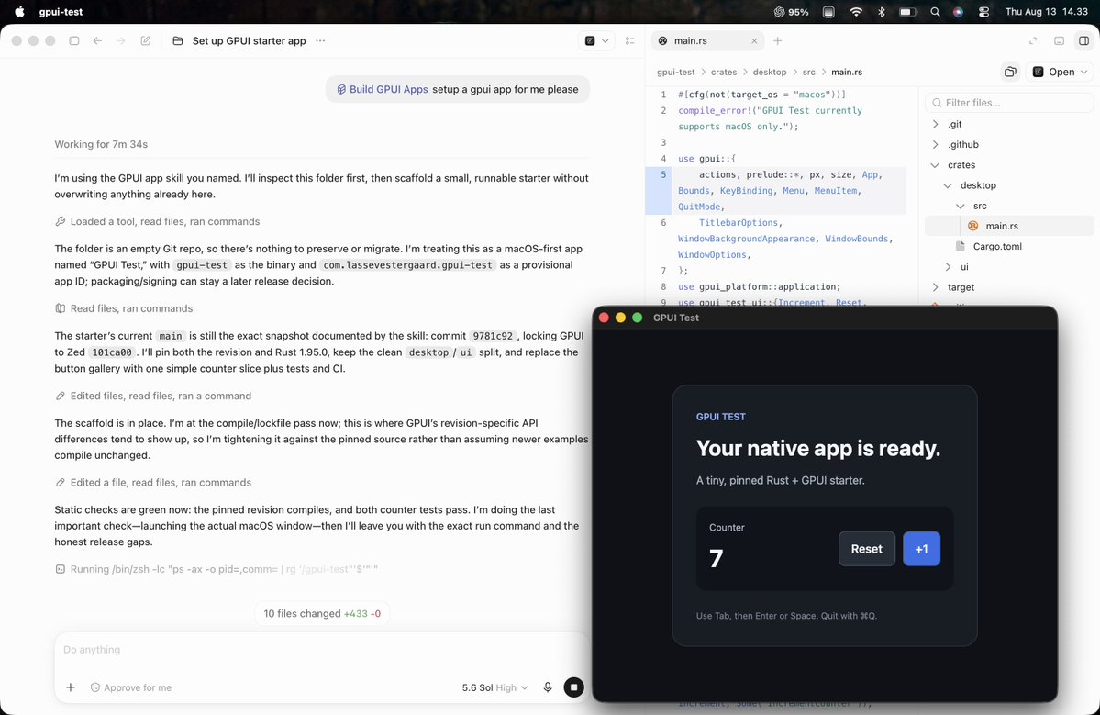Click the Build GPUI Apps skill chip
1100x715 pixels.
pyautogui.click(x=383, y=89)
